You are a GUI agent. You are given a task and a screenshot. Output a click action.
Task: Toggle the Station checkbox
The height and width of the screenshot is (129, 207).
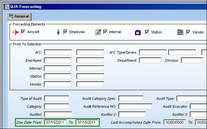pos(147,32)
